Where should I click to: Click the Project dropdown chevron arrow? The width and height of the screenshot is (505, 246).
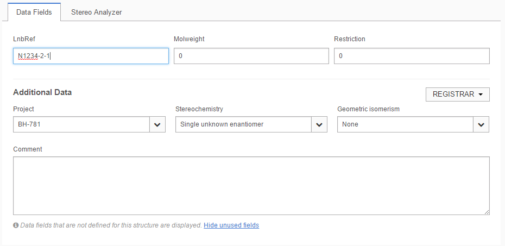157,124
